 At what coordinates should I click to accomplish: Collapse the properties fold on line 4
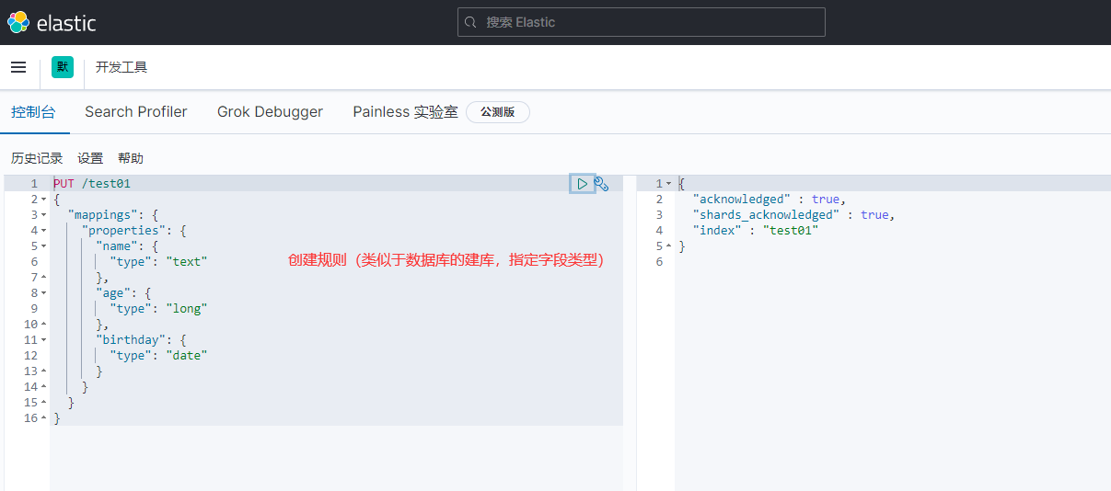43,231
